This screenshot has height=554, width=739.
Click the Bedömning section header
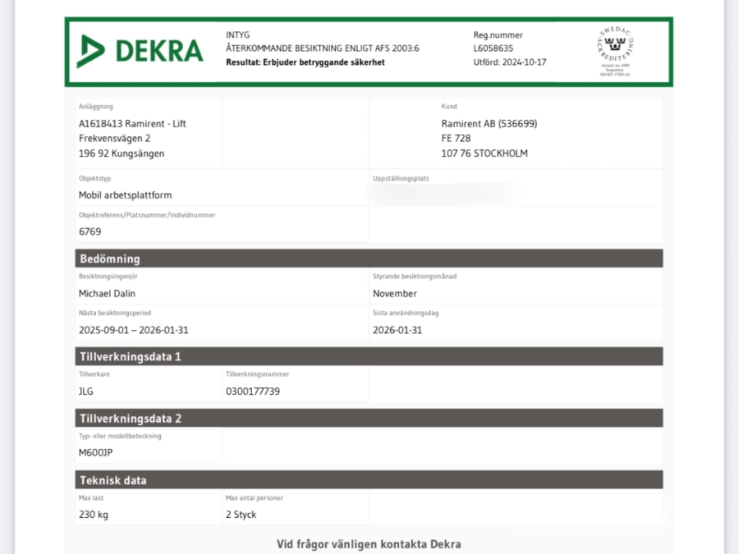pyautogui.click(x=110, y=259)
